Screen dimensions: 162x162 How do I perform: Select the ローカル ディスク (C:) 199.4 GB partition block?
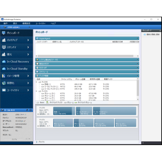coord(115,111)
